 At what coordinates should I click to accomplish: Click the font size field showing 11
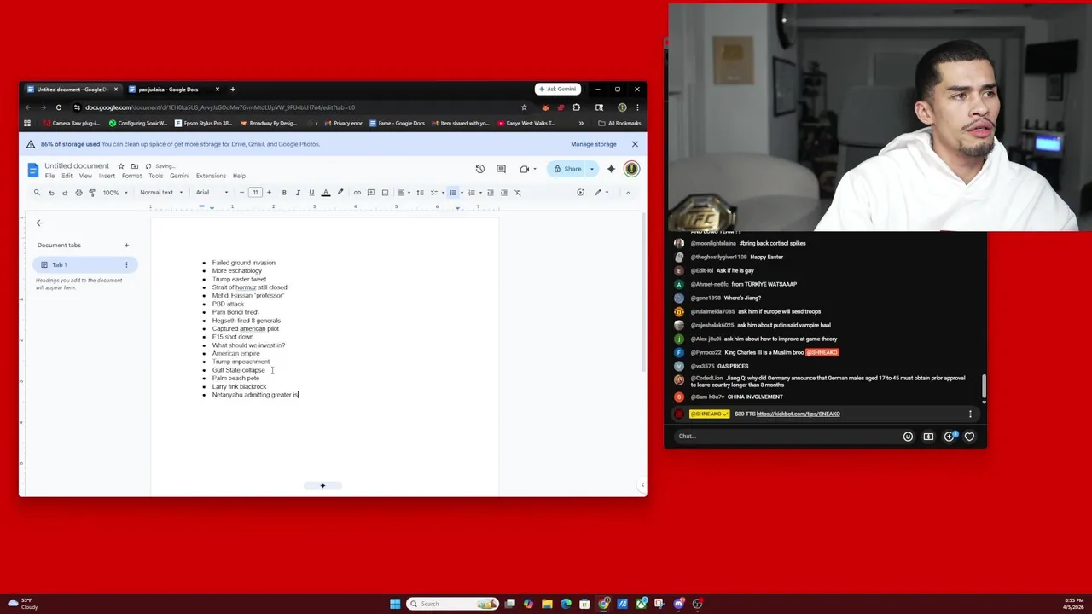pyautogui.click(x=255, y=193)
